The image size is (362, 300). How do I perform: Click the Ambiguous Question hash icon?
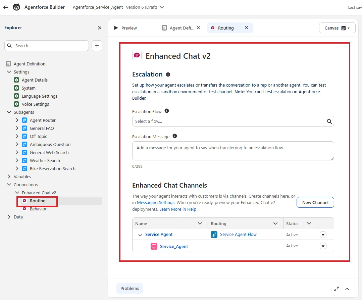[24, 144]
